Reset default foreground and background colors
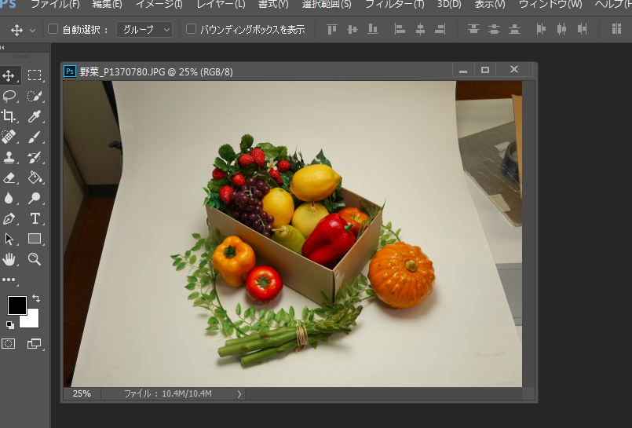The width and height of the screenshot is (632, 428). point(10,325)
